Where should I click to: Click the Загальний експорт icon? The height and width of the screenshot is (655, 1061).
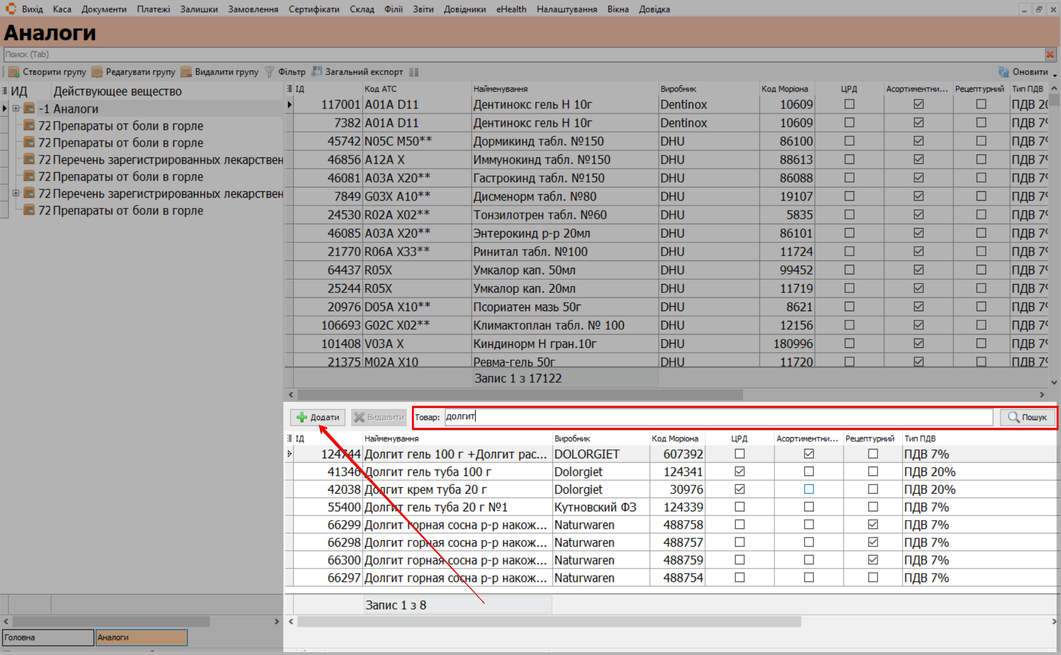[317, 72]
